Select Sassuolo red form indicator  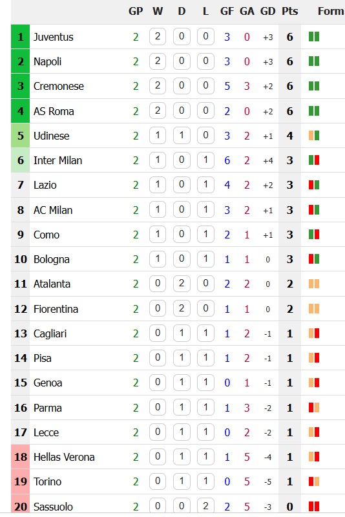[x=314, y=507]
